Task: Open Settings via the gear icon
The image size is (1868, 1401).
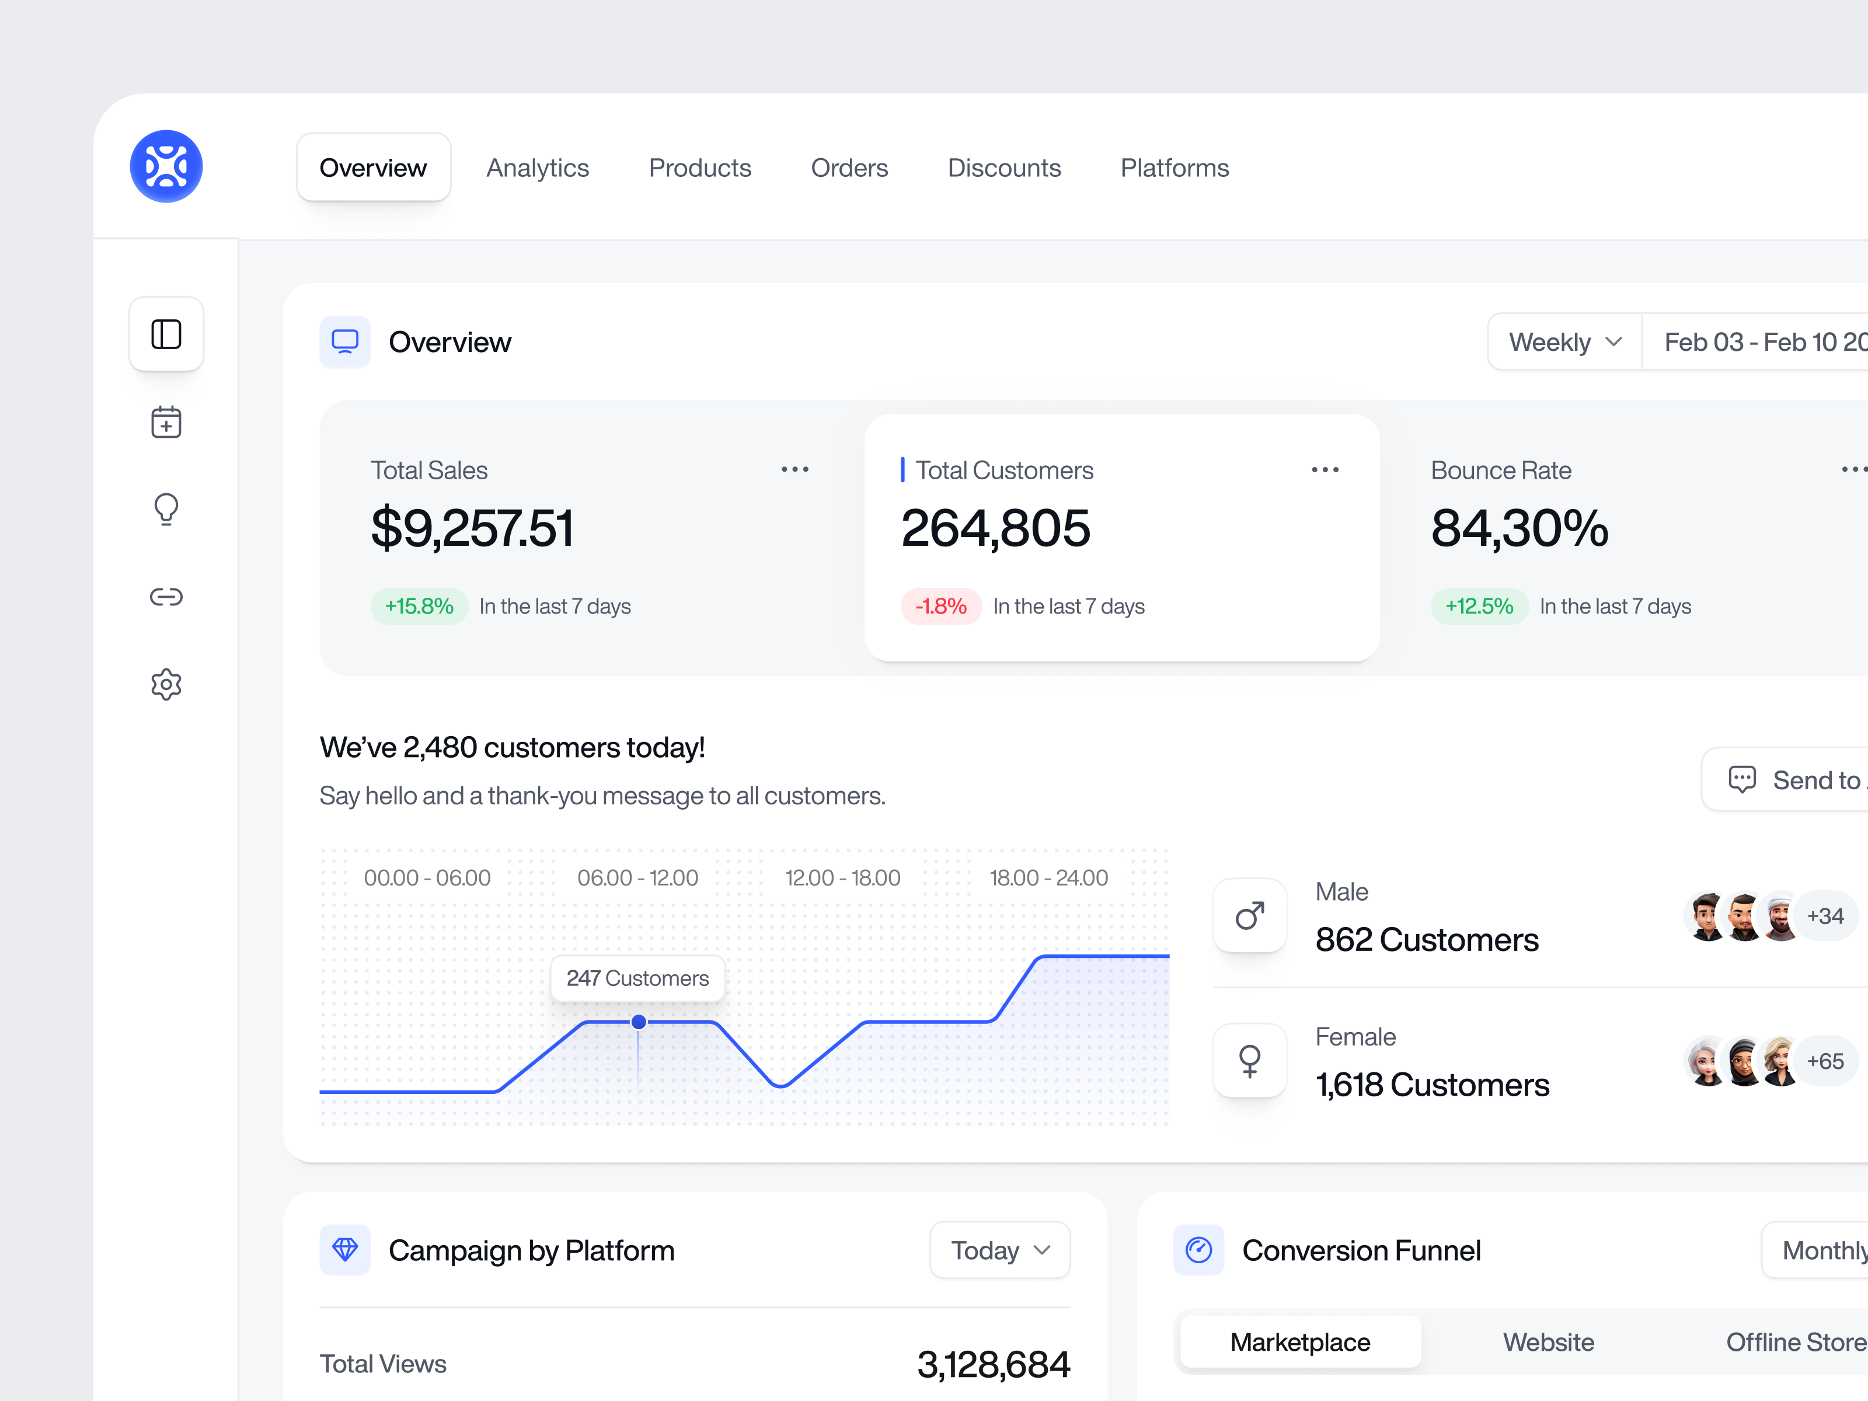Action: coord(166,684)
